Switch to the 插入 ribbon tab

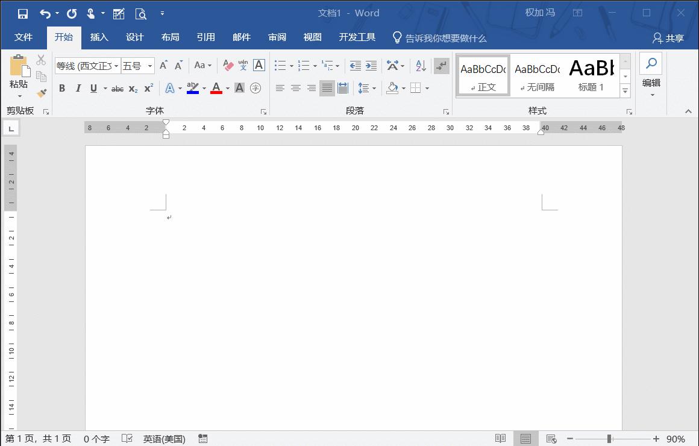coord(99,37)
